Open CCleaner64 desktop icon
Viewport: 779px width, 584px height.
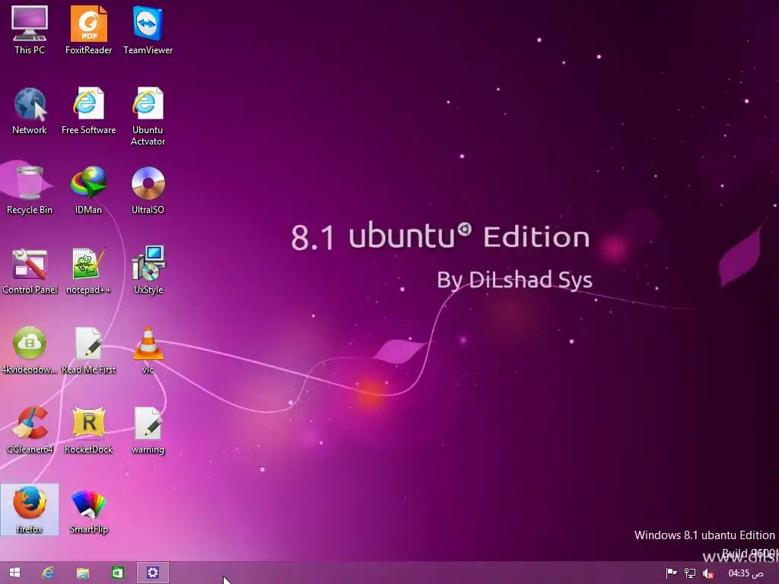coord(30,430)
